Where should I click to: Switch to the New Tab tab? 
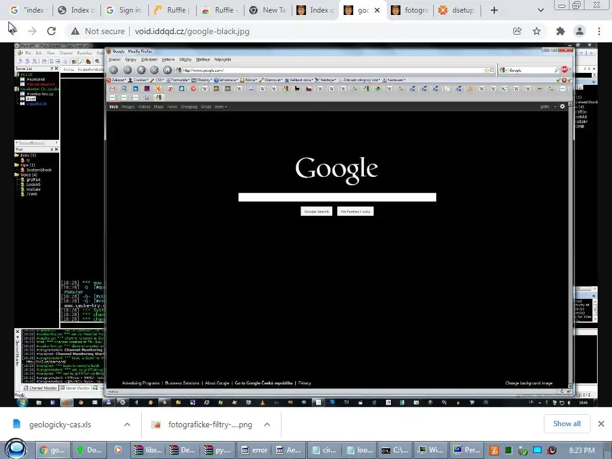pyautogui.click(x=268, y=10)
